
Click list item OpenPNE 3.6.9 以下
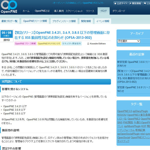click(x=14, y=110)
